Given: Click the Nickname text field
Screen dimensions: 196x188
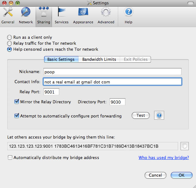Looking at the screenshot, I should [112, 72].
